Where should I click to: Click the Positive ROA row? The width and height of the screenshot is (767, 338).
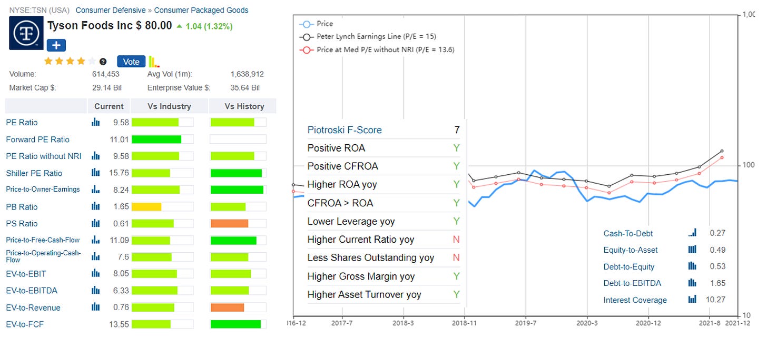pyautogui.click(x=384, y=148)
